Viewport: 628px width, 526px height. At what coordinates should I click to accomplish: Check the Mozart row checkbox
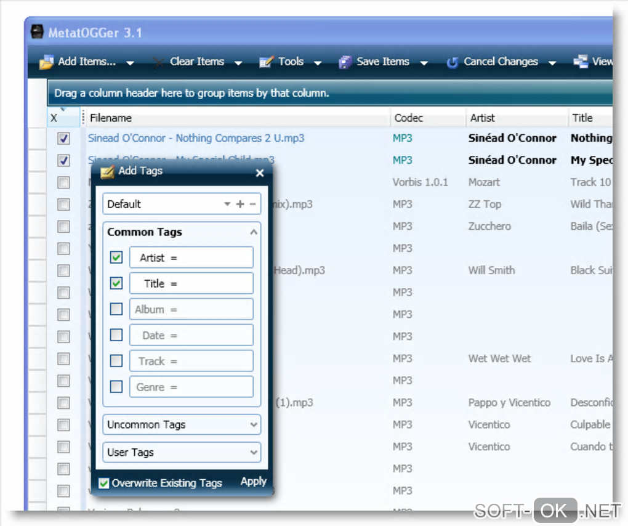point(63,183)
